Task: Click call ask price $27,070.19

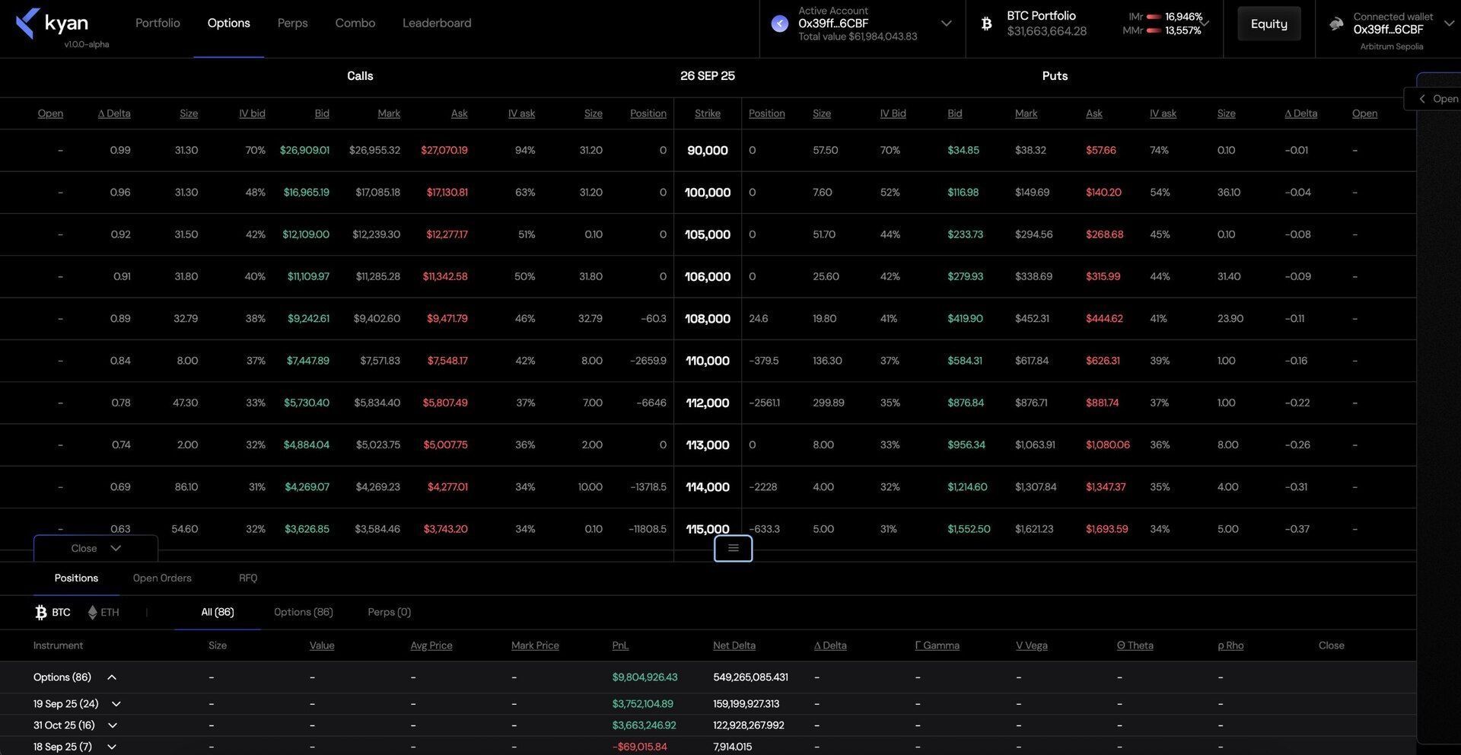Action: coord(444,151)
